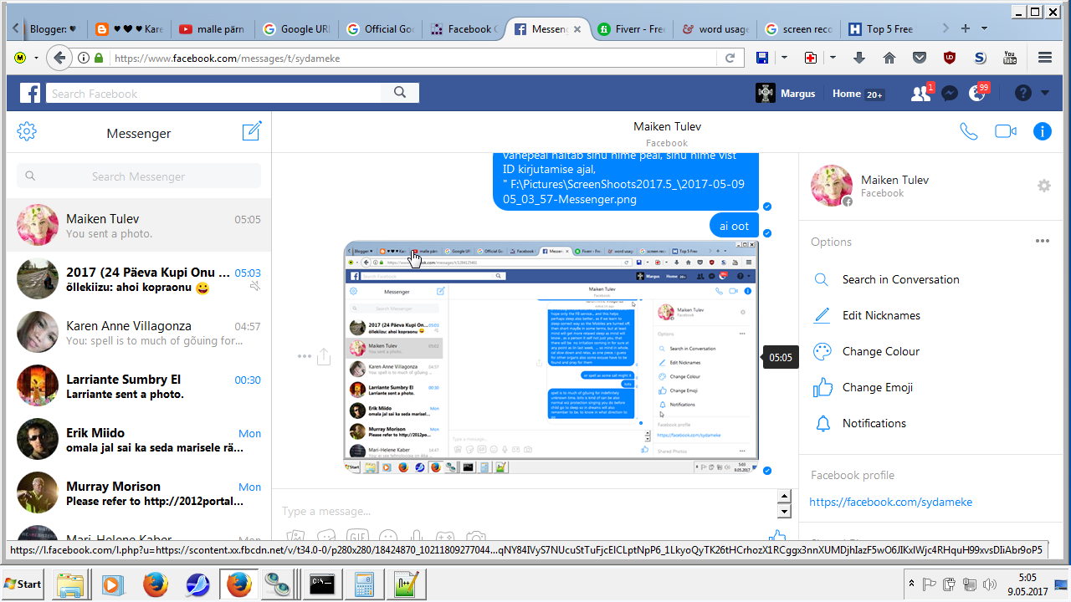Expand the Facebook account dropdown arrow
The image size is (1071, 602).
point(1045,93)
